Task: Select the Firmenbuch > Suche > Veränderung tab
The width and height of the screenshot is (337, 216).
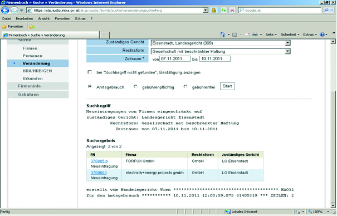Action: (x=51, y=35)
